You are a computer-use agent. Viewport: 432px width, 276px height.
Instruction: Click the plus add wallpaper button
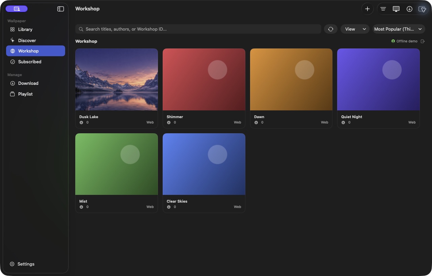(368, 9)
